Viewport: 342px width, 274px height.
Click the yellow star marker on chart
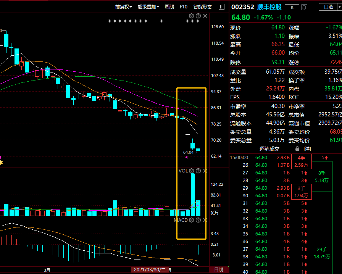click(1, 163)
